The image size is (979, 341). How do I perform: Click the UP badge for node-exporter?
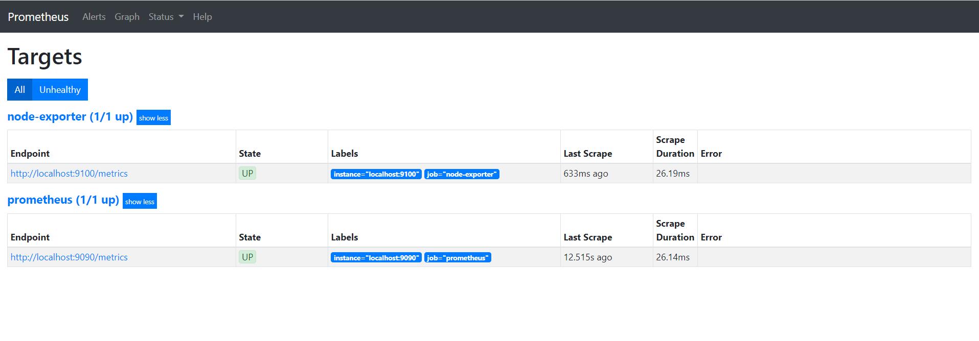pyautogui.click(x=247, y=174)
